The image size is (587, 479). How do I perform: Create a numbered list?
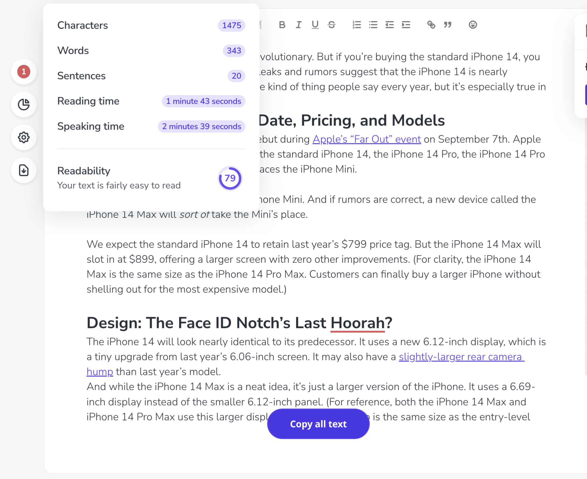356,25
